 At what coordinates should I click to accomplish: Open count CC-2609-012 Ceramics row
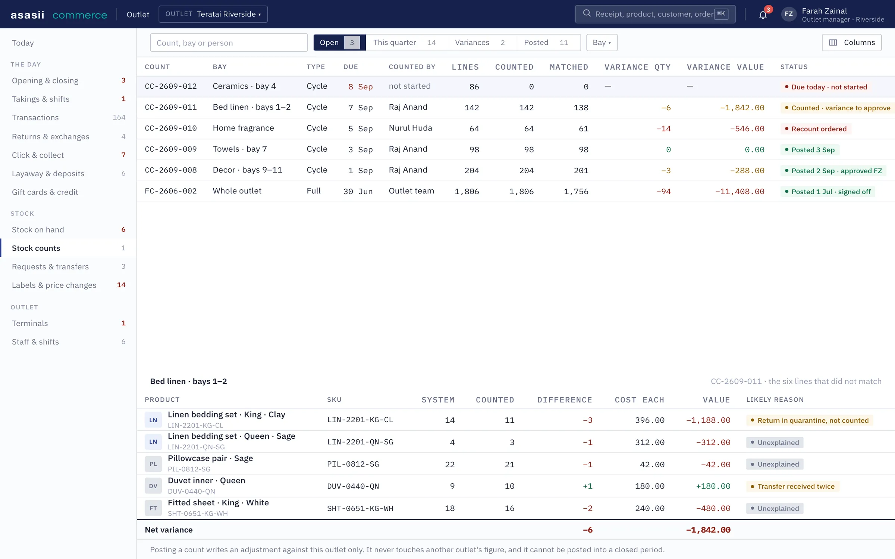(516, 86)
